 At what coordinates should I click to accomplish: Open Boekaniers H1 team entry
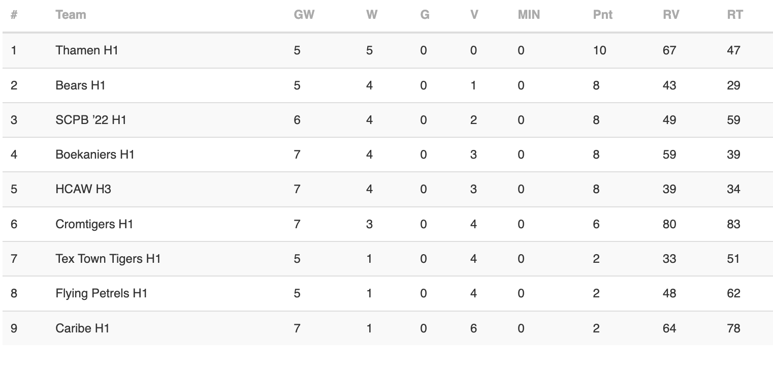[95, 155]
